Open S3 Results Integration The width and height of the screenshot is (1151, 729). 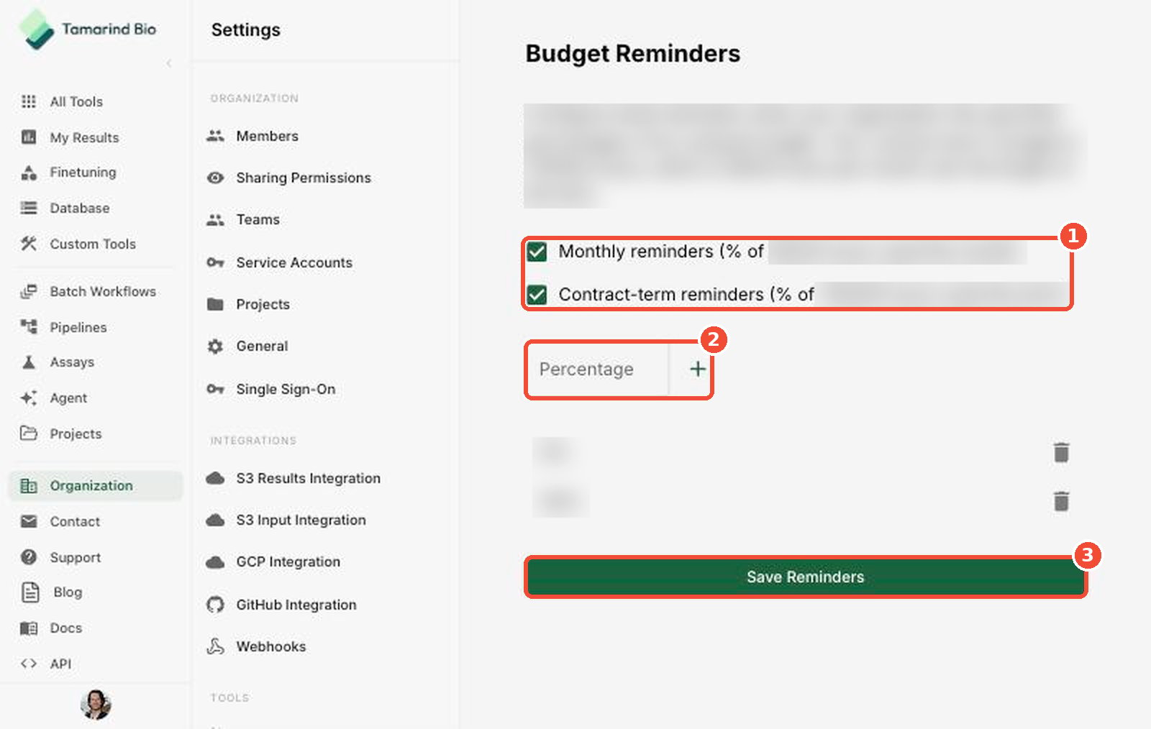click(x=308, y=478)
